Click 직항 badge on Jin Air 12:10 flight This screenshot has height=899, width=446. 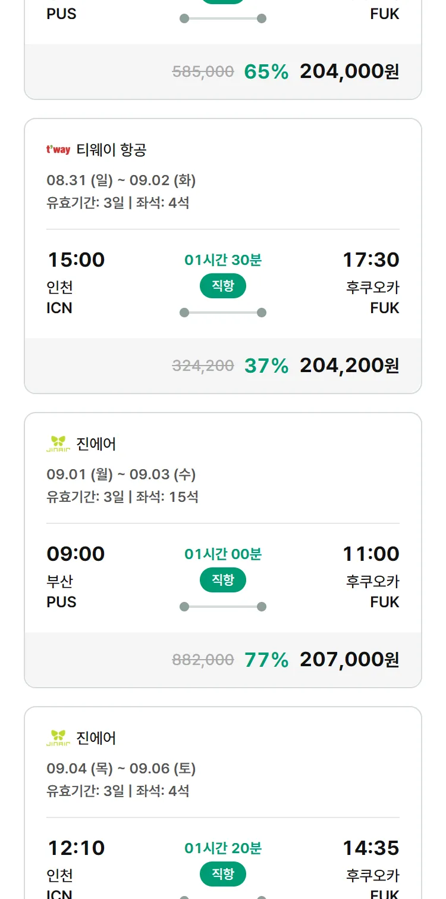(223, 875)
